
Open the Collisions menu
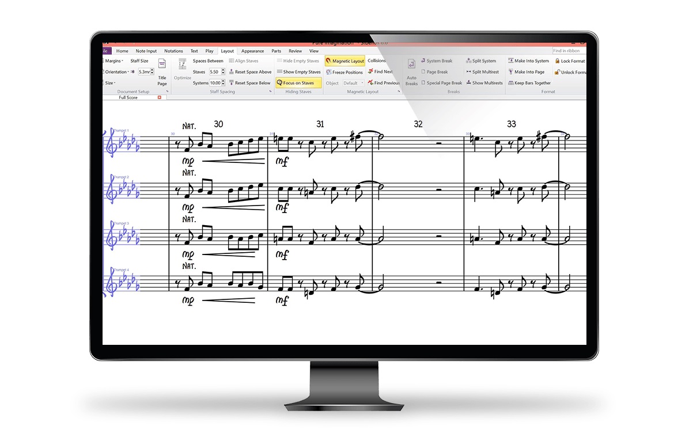coord(377,60)
